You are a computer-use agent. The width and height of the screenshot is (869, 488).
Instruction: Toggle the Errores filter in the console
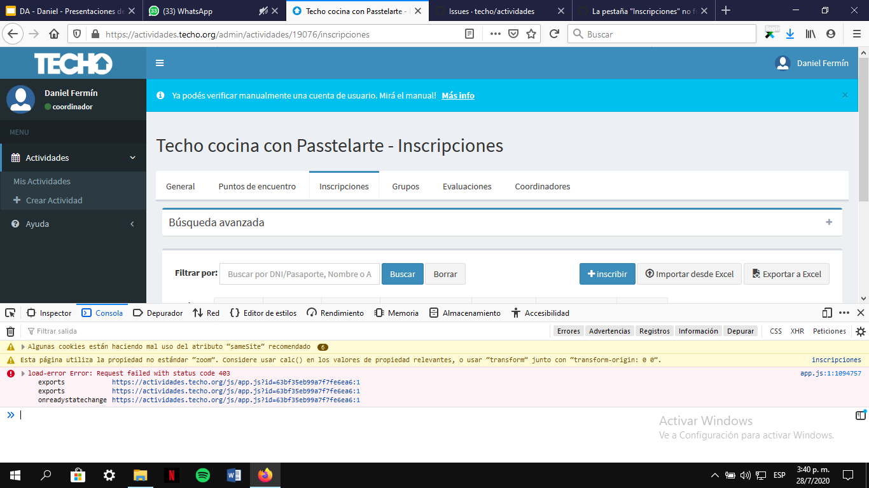pos(568,330)
